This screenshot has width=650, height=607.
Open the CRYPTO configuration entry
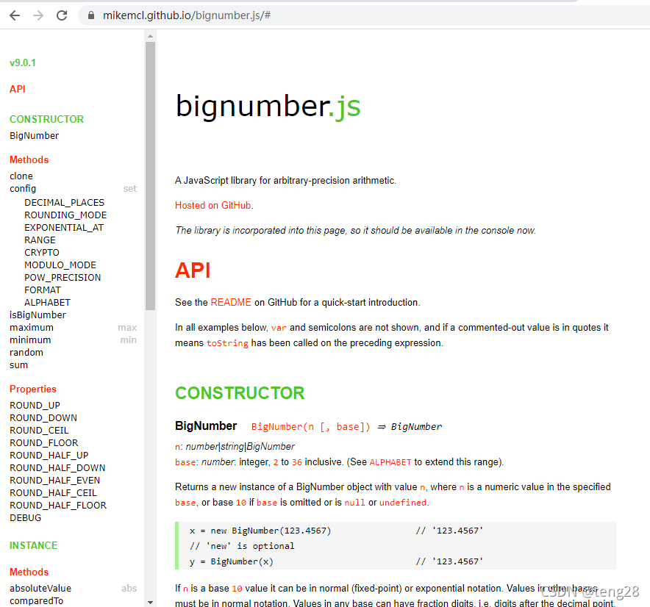pyautogui.click(x=42, y=252)
